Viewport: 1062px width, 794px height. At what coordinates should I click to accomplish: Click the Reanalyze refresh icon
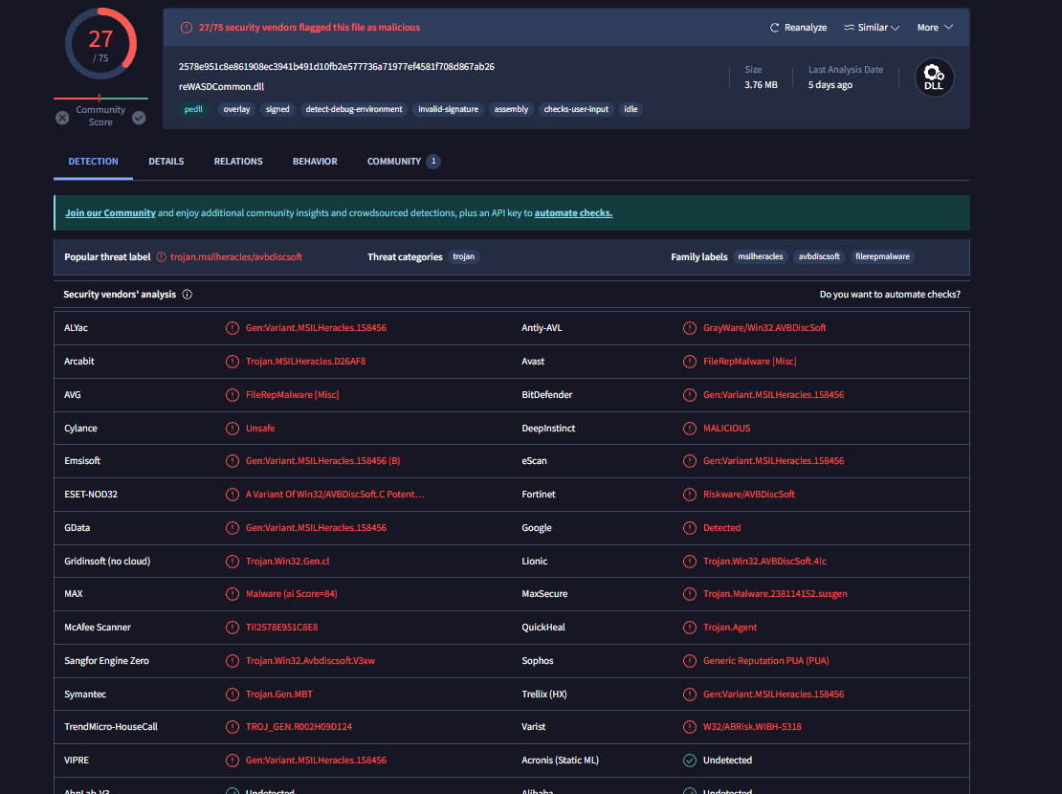[774, 28]
